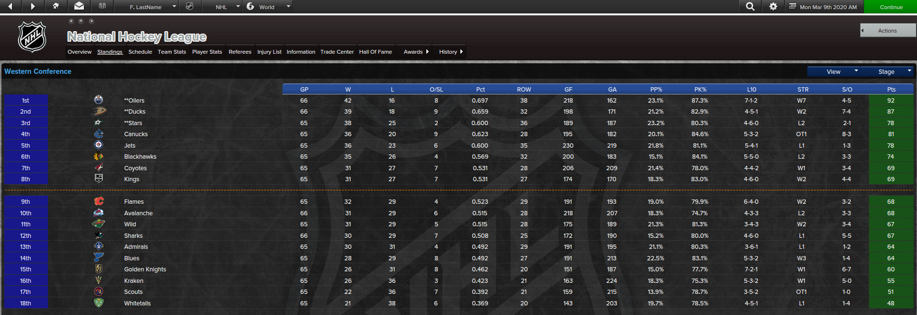The width and height of the screenshot is (917, 315).
Task: Open the Whitetails team link
Action: (137, 303)
